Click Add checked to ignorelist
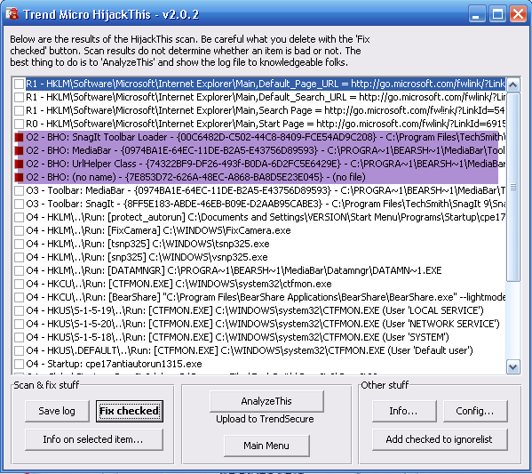 [440, 439]
